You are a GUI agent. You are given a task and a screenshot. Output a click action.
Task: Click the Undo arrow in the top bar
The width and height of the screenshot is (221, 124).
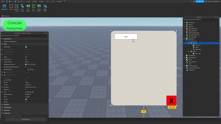21,1
